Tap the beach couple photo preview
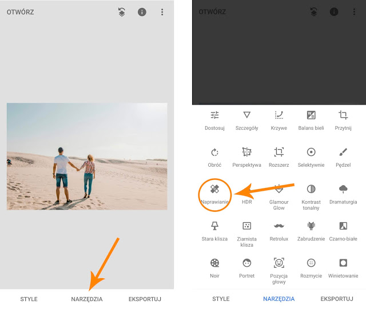Image resolution: width=366 pixels, height=309 pixels. coord(87,156)
